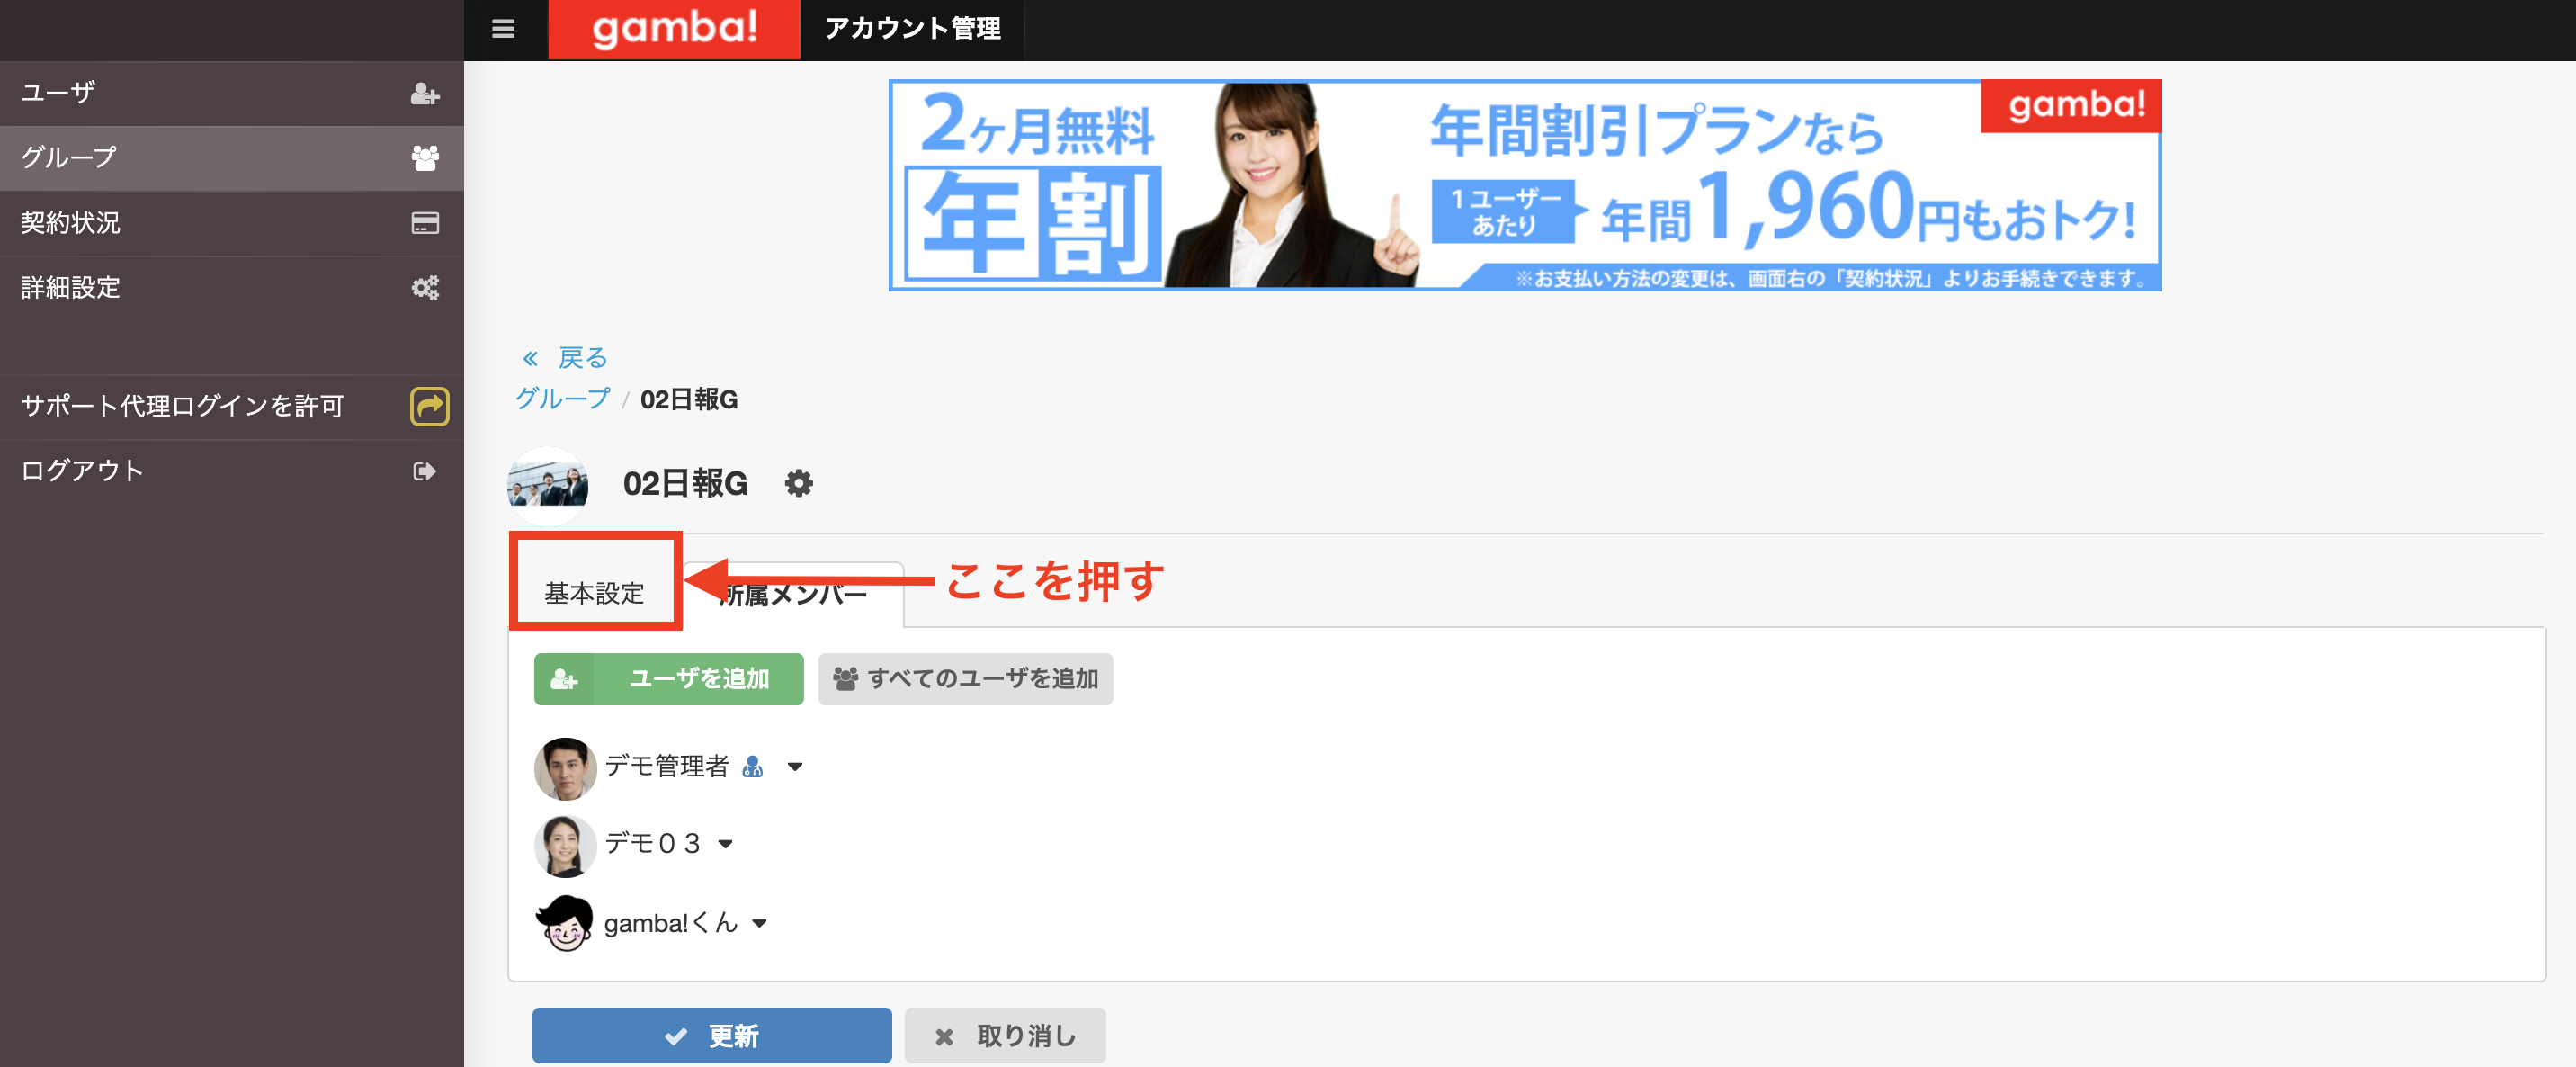Click the add-user icon beside ユーザ
Image resolution: width=2576 pixels, height=1067 pixels.
(x=425, y=94)
